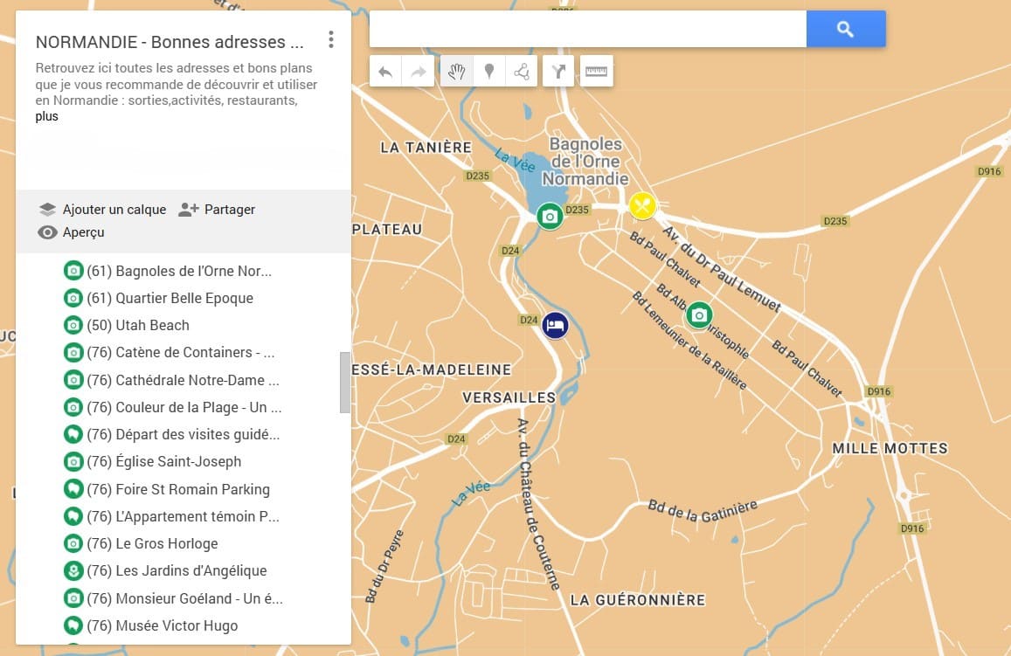Open the three-dot map options menu
The image size is (1011, 656).
click(331, 40)
